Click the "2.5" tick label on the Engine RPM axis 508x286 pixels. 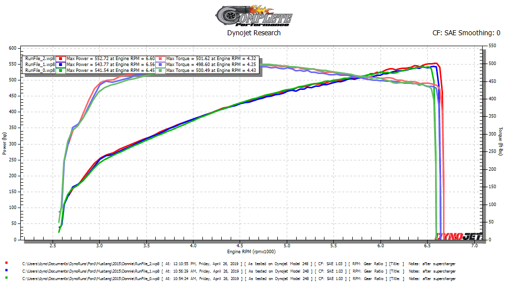pos(53,245)
